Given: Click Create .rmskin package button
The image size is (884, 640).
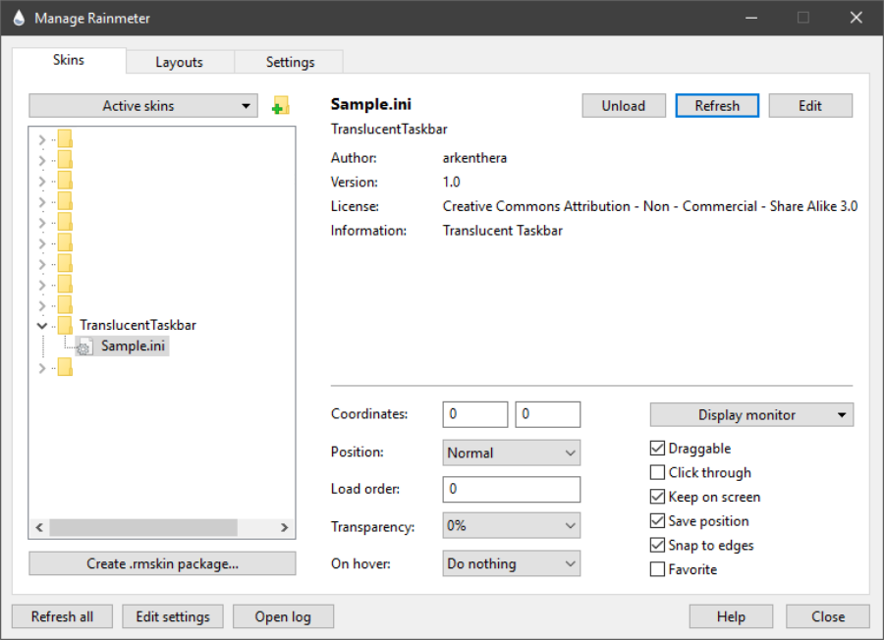Looking at the screenshot, I should [x=162, y=563].
